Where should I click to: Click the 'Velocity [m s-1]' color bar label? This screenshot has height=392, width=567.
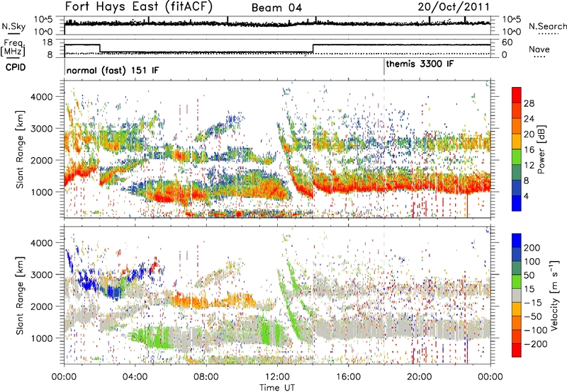554,296
